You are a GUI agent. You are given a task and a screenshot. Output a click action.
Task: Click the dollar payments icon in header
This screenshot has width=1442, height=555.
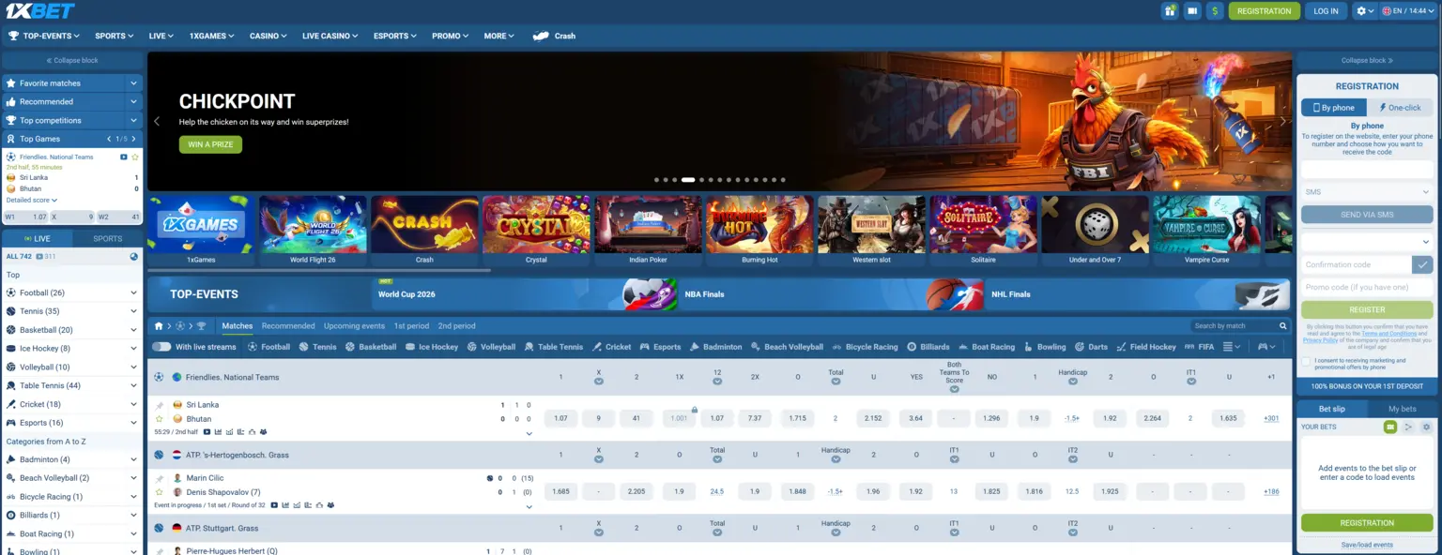[x=1216, y=11]
